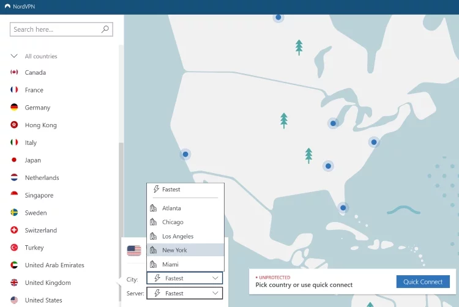
Task: Choose Los Angeles from city list
Action: [177, 236]
